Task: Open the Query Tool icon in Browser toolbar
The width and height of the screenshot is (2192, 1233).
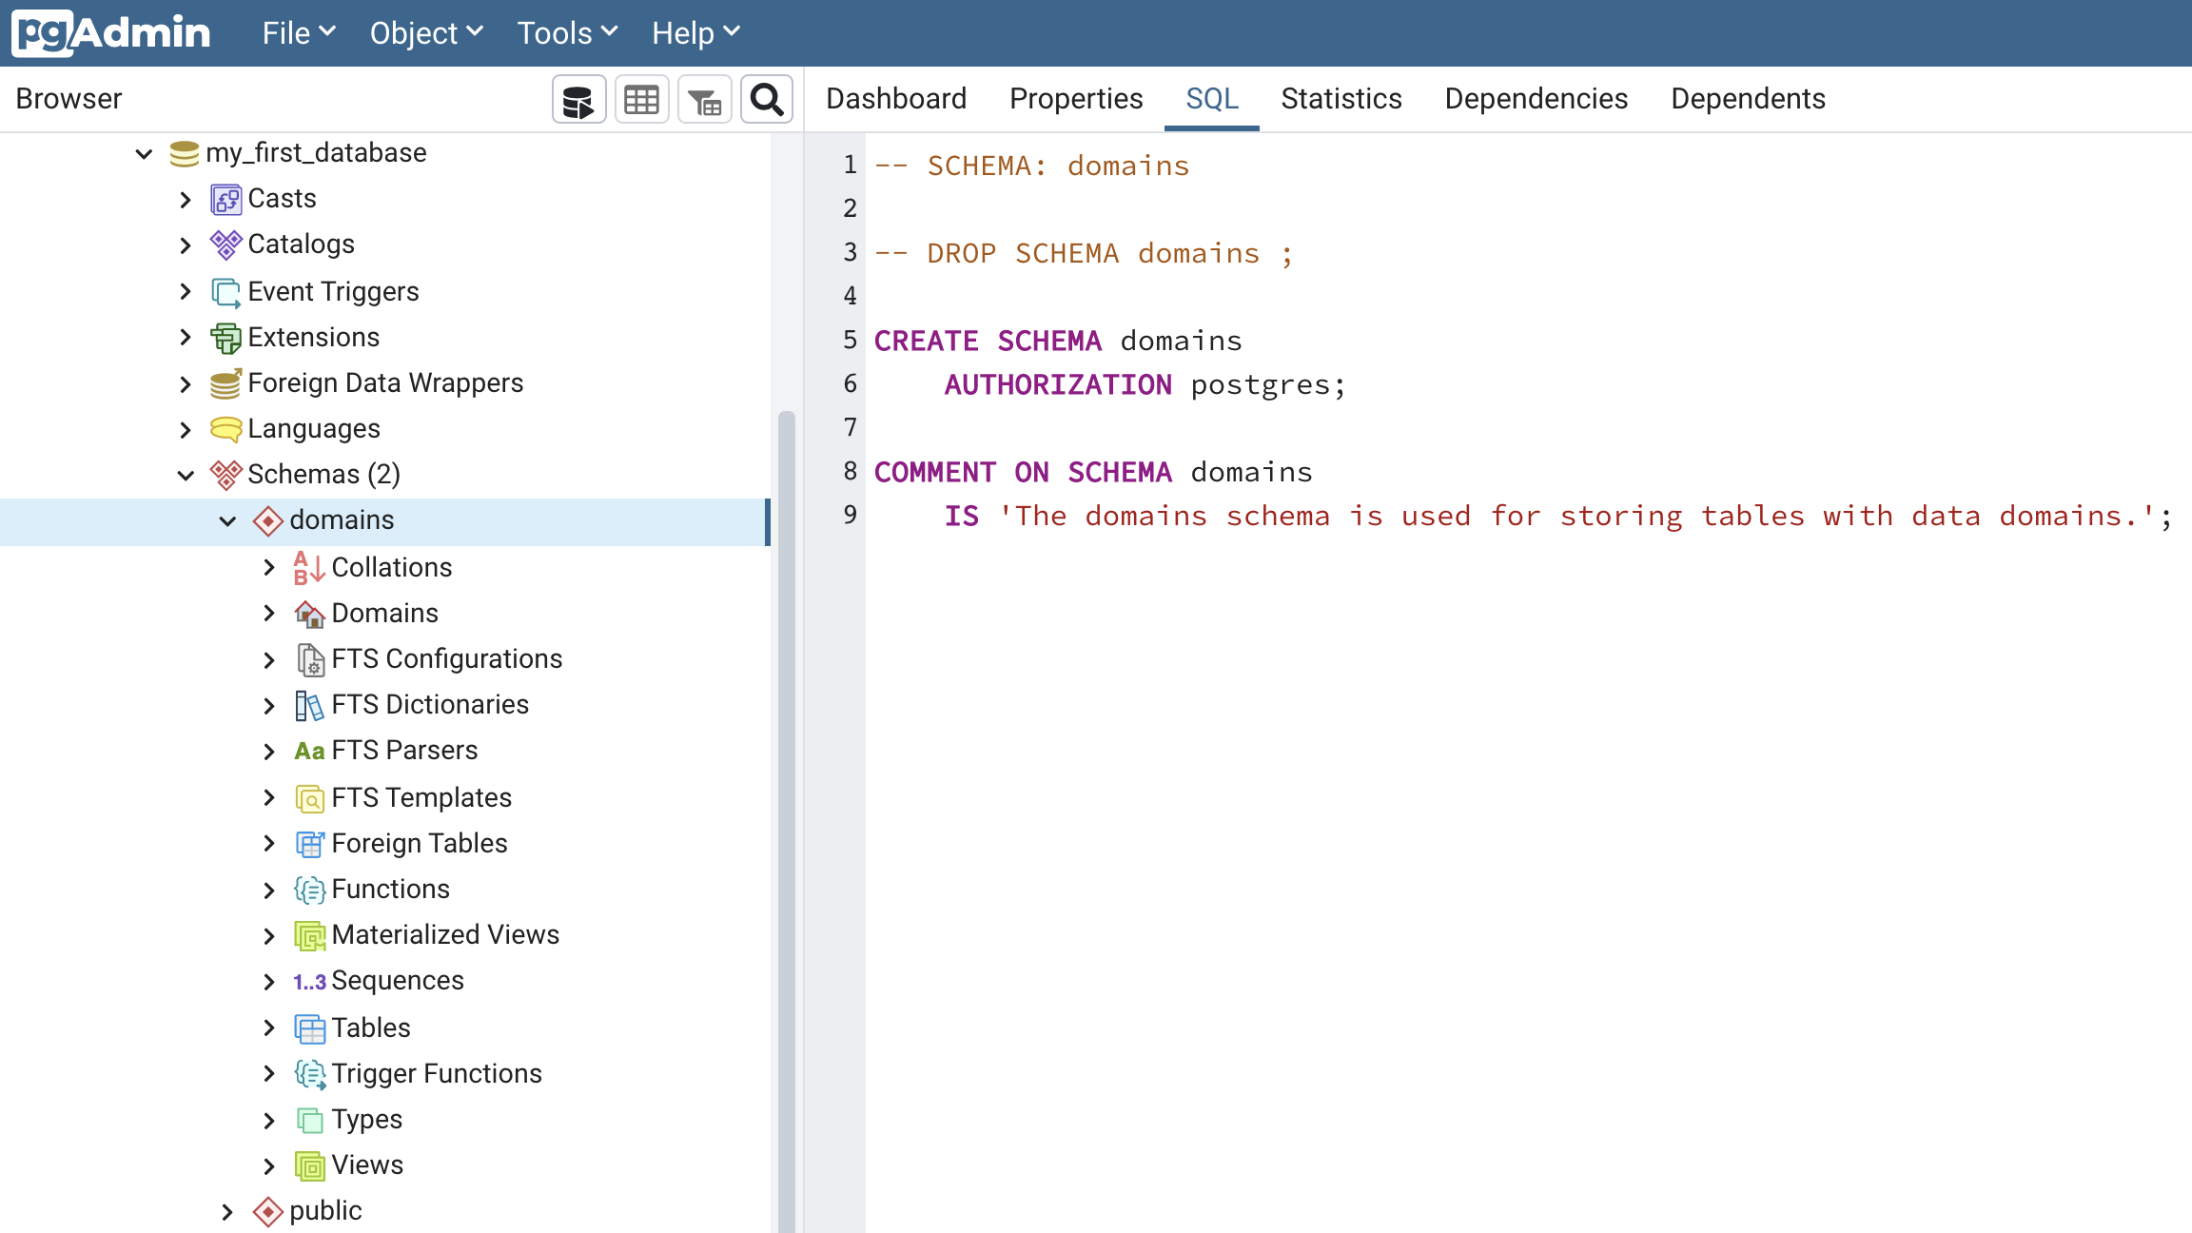Action: [x=578, y=100]
